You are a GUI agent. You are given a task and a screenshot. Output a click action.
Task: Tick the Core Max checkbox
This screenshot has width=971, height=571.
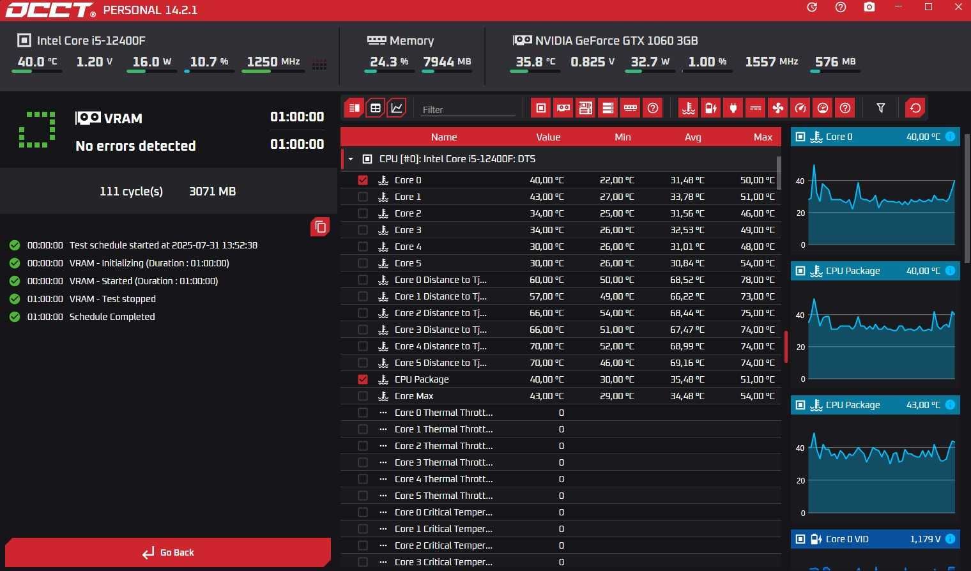click(x=363, y=396)
